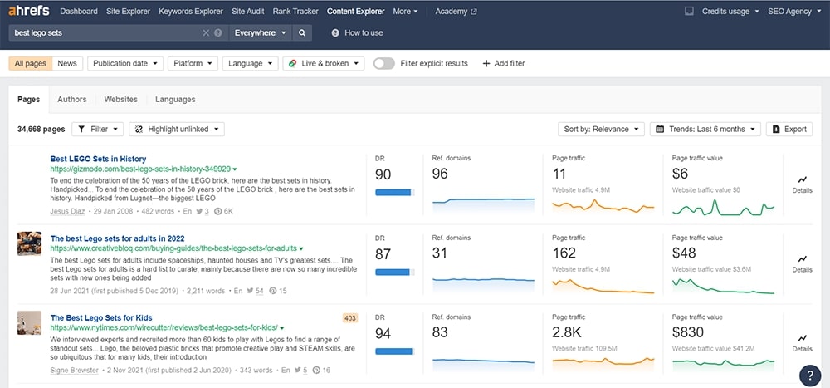Click the 403 status badge on Wirecutter result
The image size is (830, 388).
[350, 318]
